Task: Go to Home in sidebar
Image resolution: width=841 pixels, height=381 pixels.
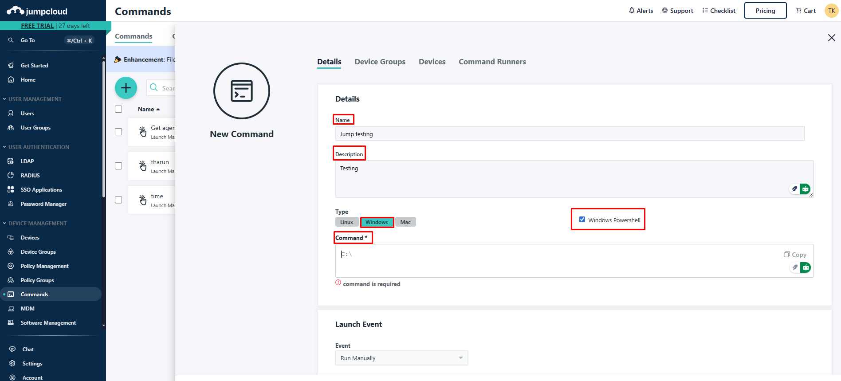Action: click(x=28, y=79)
